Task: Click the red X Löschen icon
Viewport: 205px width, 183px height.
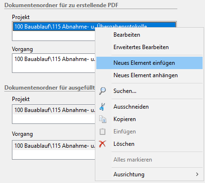Action: 102,144
